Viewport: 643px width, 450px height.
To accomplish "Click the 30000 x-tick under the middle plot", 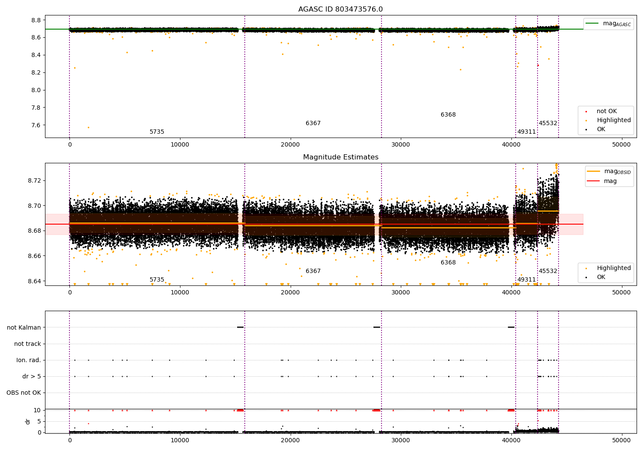I will [401, 293].
